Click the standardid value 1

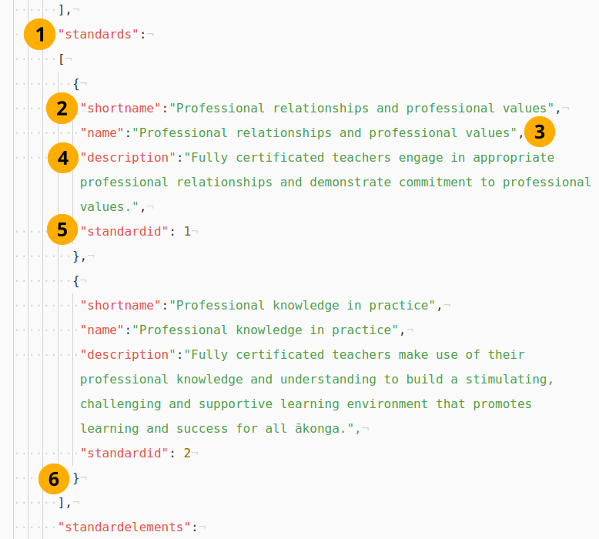187,231
